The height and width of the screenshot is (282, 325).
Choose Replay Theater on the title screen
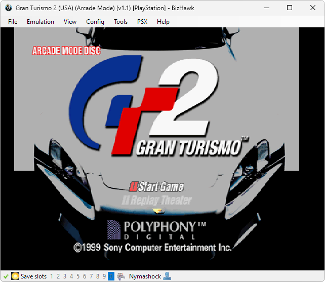(x=157, y=200)
